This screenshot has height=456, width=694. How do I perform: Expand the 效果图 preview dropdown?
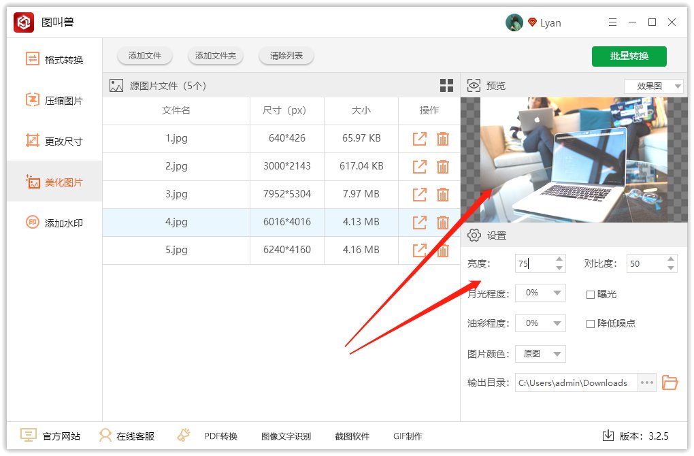pos(654,86)
